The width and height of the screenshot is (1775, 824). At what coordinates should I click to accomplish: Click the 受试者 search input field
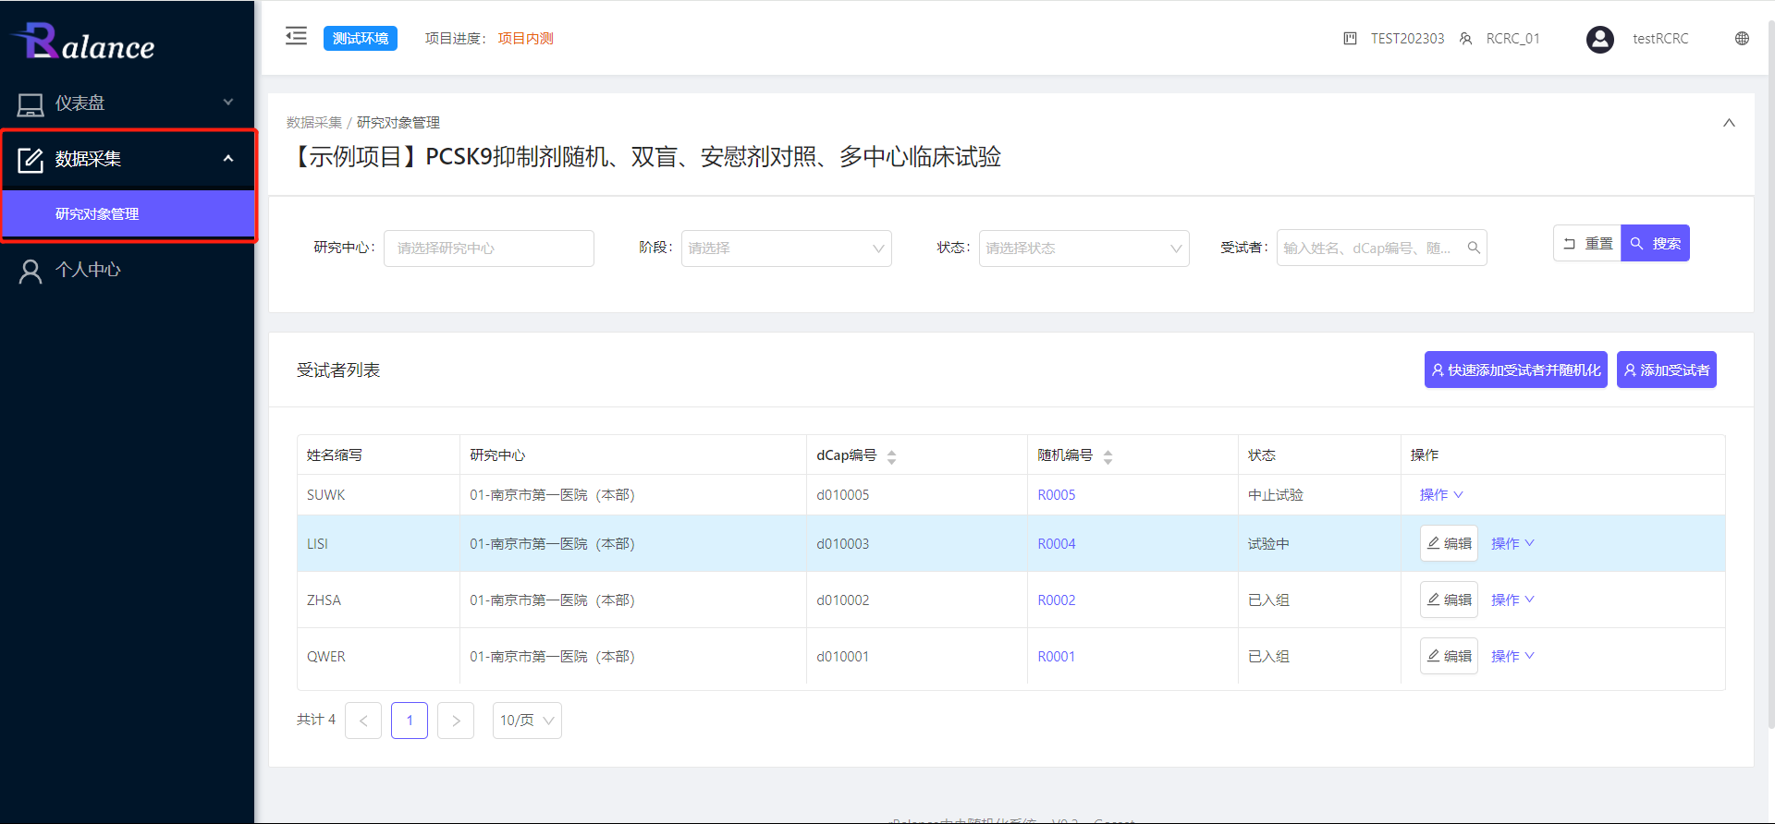point(1382,248)
